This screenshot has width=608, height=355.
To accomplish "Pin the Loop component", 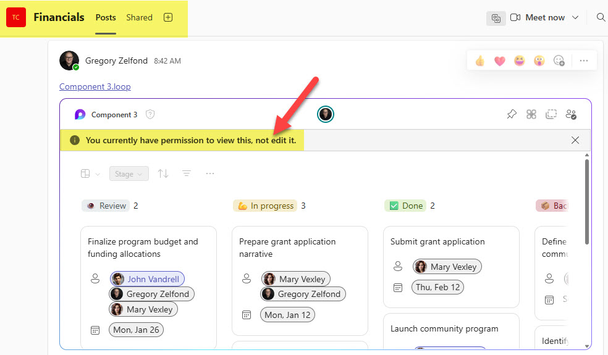I will 512,114.
